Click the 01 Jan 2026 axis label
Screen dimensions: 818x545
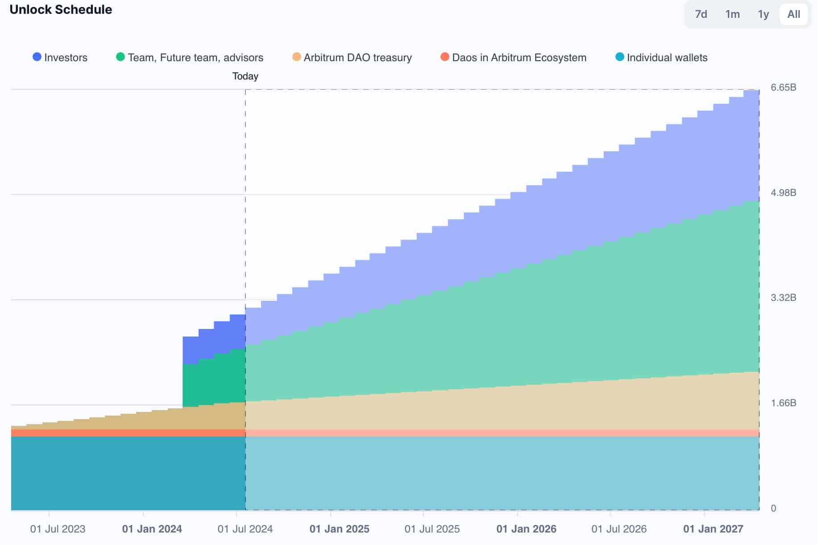tap(527, 529)
